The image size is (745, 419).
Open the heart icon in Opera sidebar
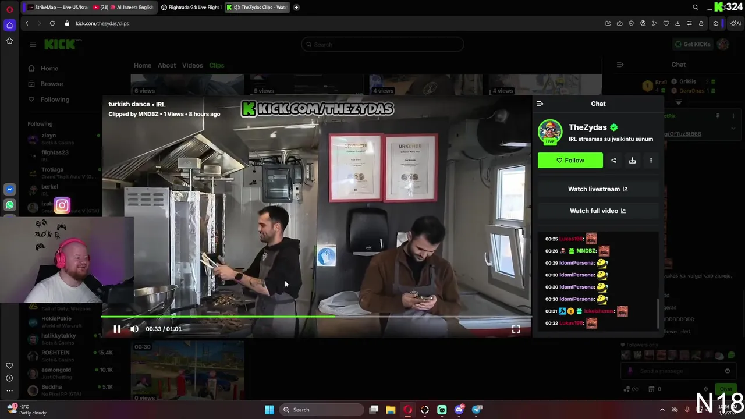pos(9,365)
